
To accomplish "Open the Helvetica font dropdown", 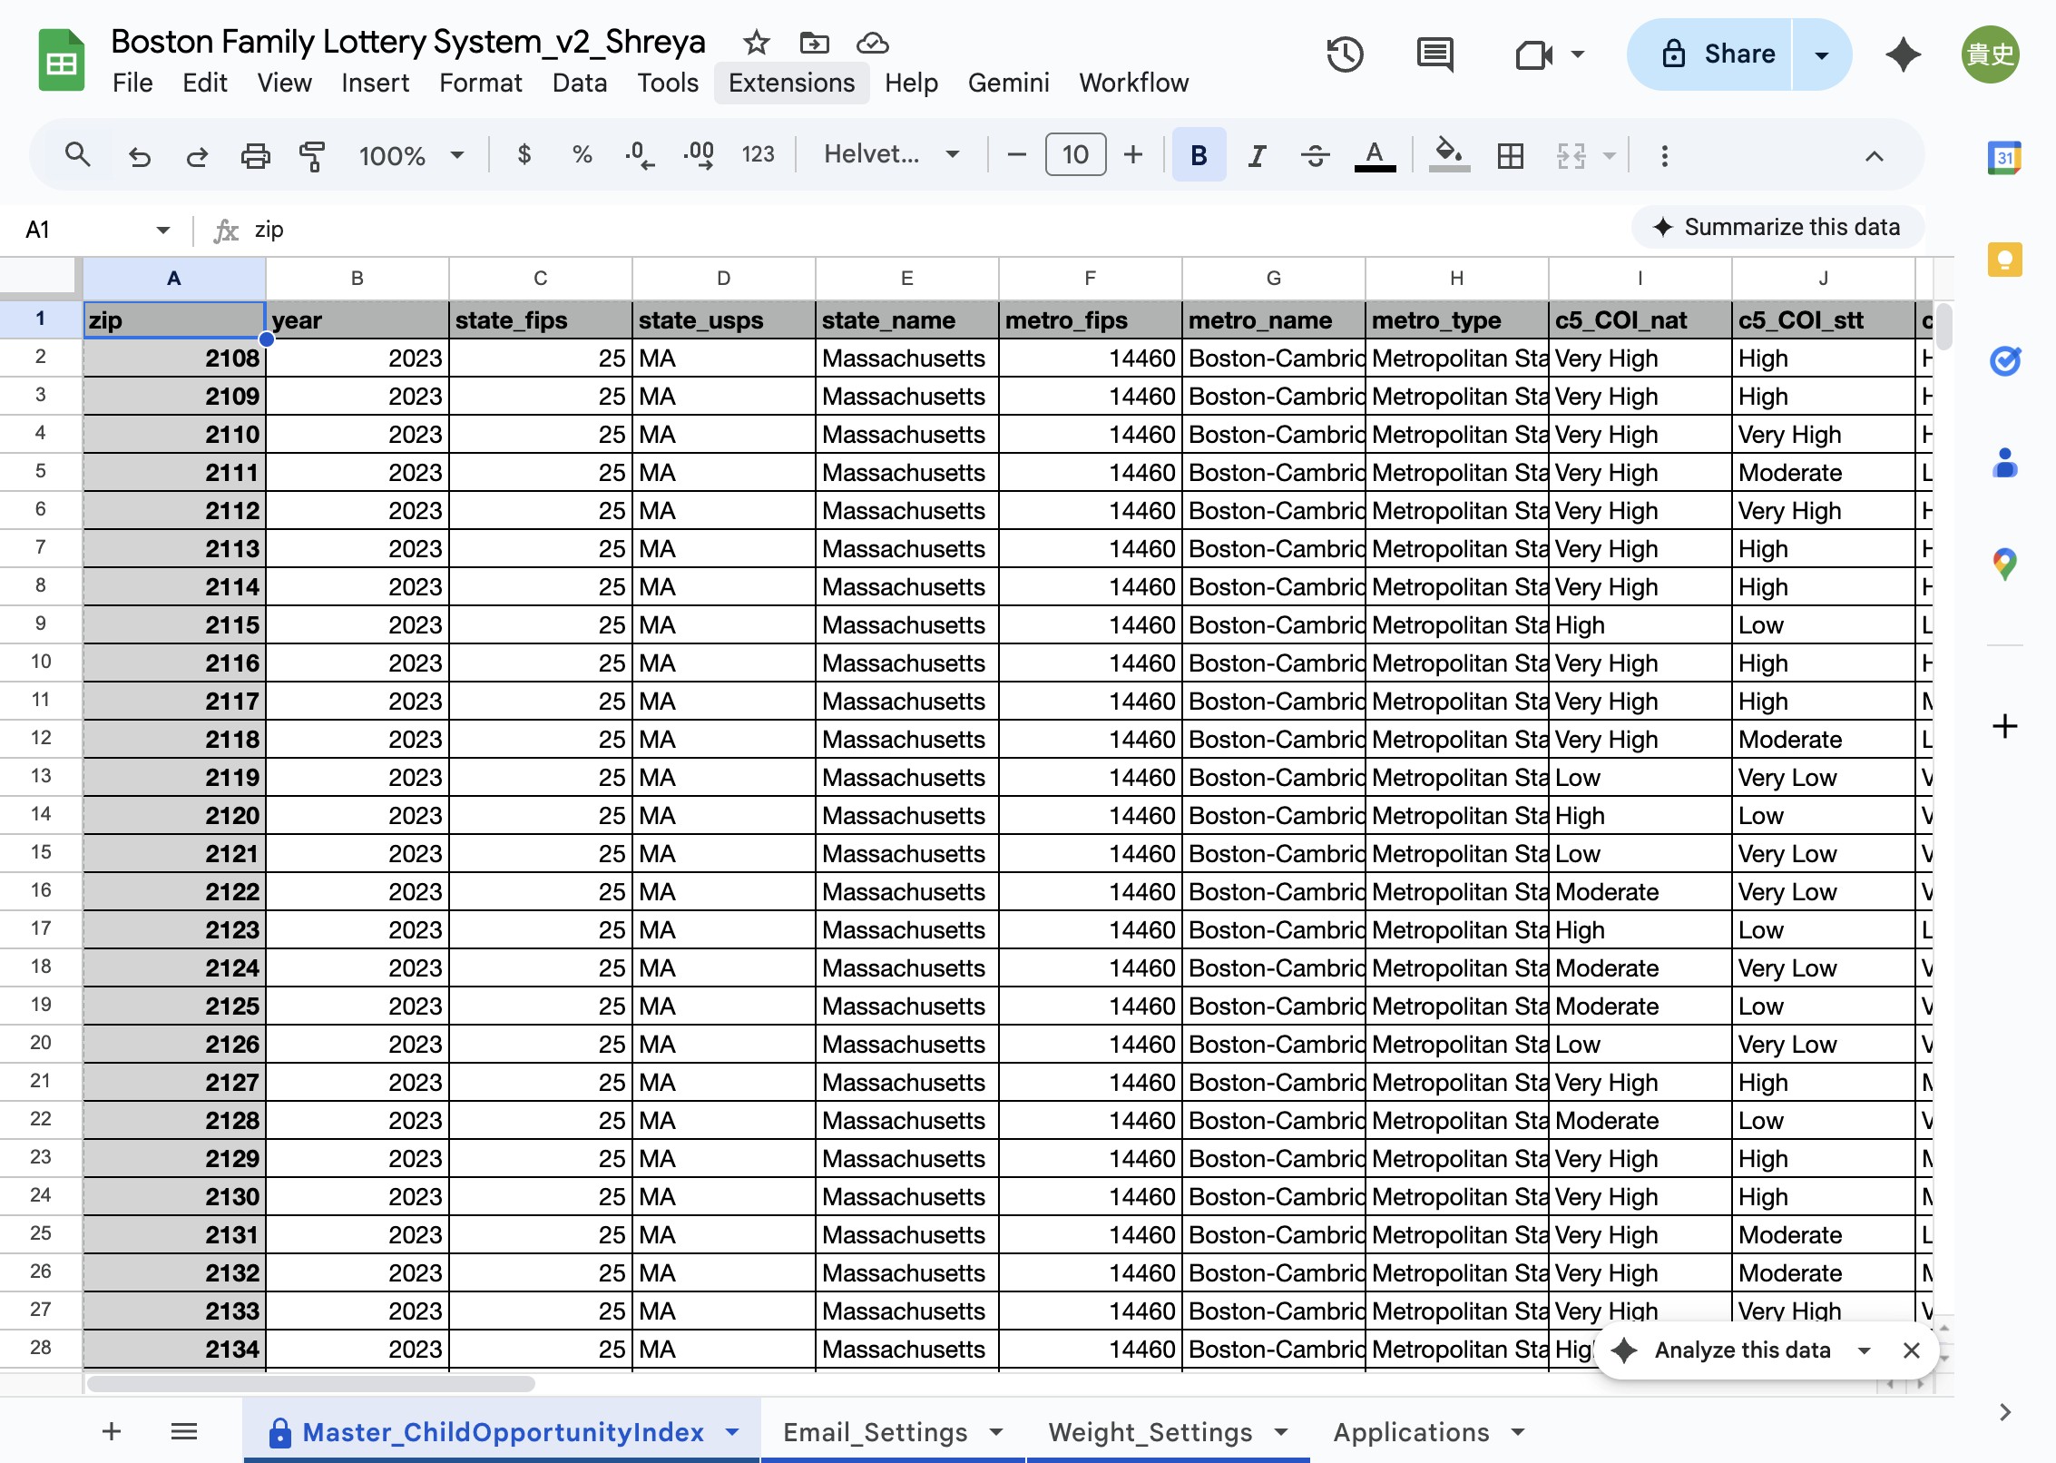I will pos(891,154).
